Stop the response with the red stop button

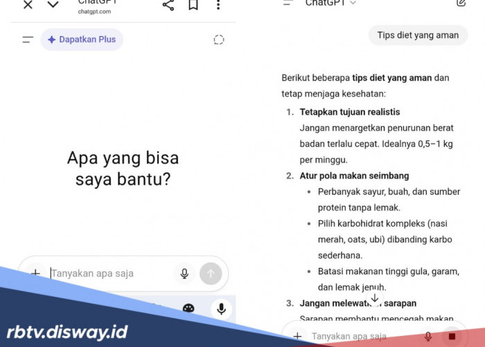tap(452, 336)
